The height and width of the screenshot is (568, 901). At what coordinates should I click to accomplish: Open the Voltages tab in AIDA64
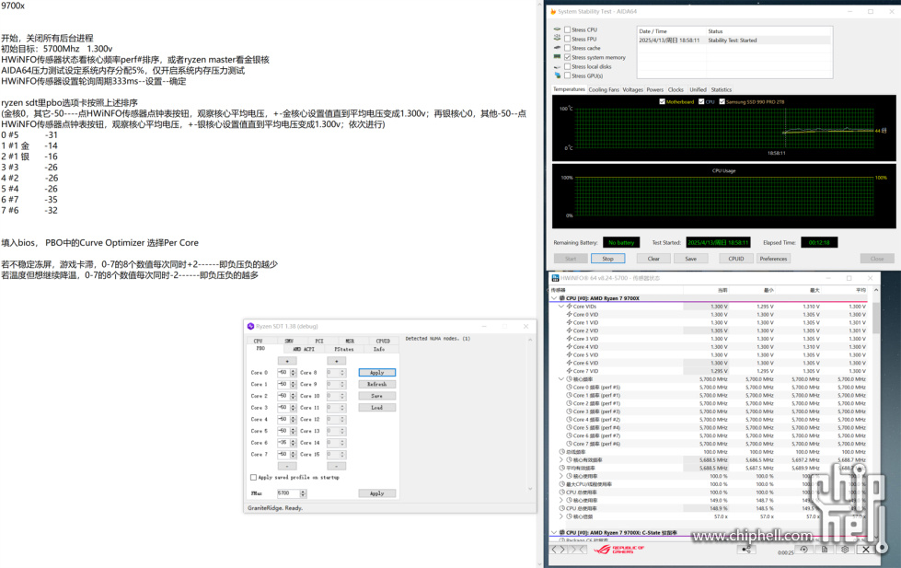[x=632, y=89]
